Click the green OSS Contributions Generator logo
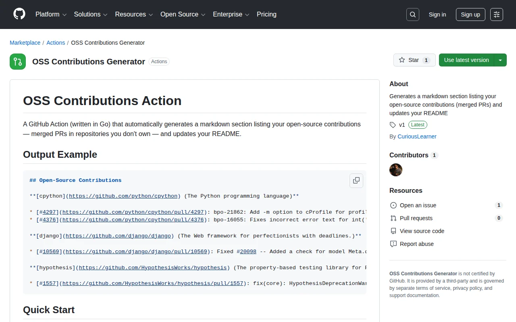Screen dimensions: 516x322 18,62
